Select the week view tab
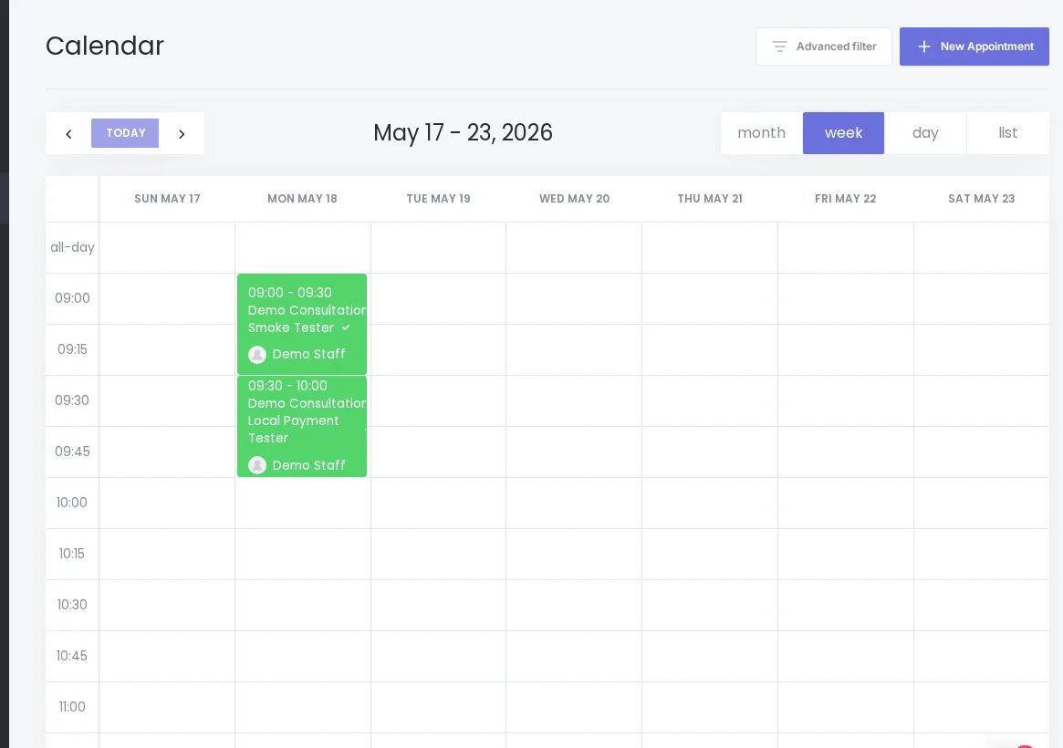 (x=843, y=133)
